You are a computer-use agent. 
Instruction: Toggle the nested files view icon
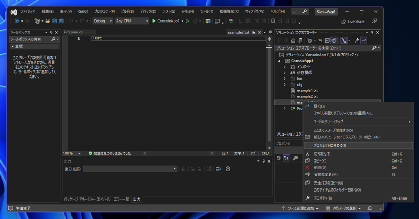tap(344, 40)
